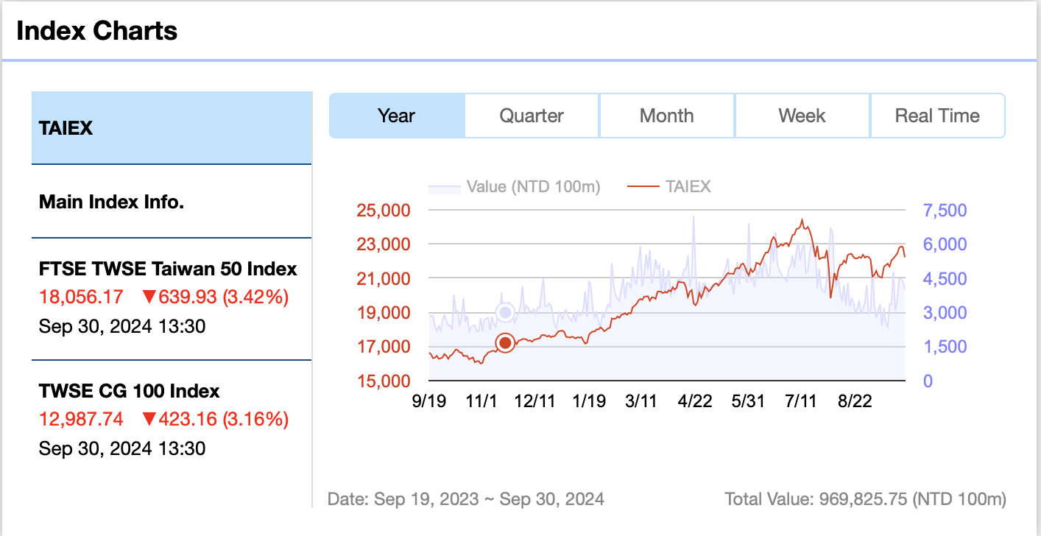Click the Index Charts heading

click(x=96, y=30)
